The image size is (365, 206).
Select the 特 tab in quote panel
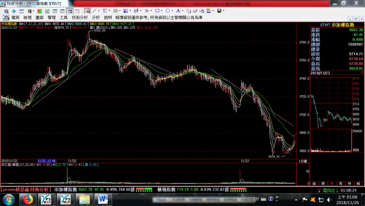click(349, 184)
